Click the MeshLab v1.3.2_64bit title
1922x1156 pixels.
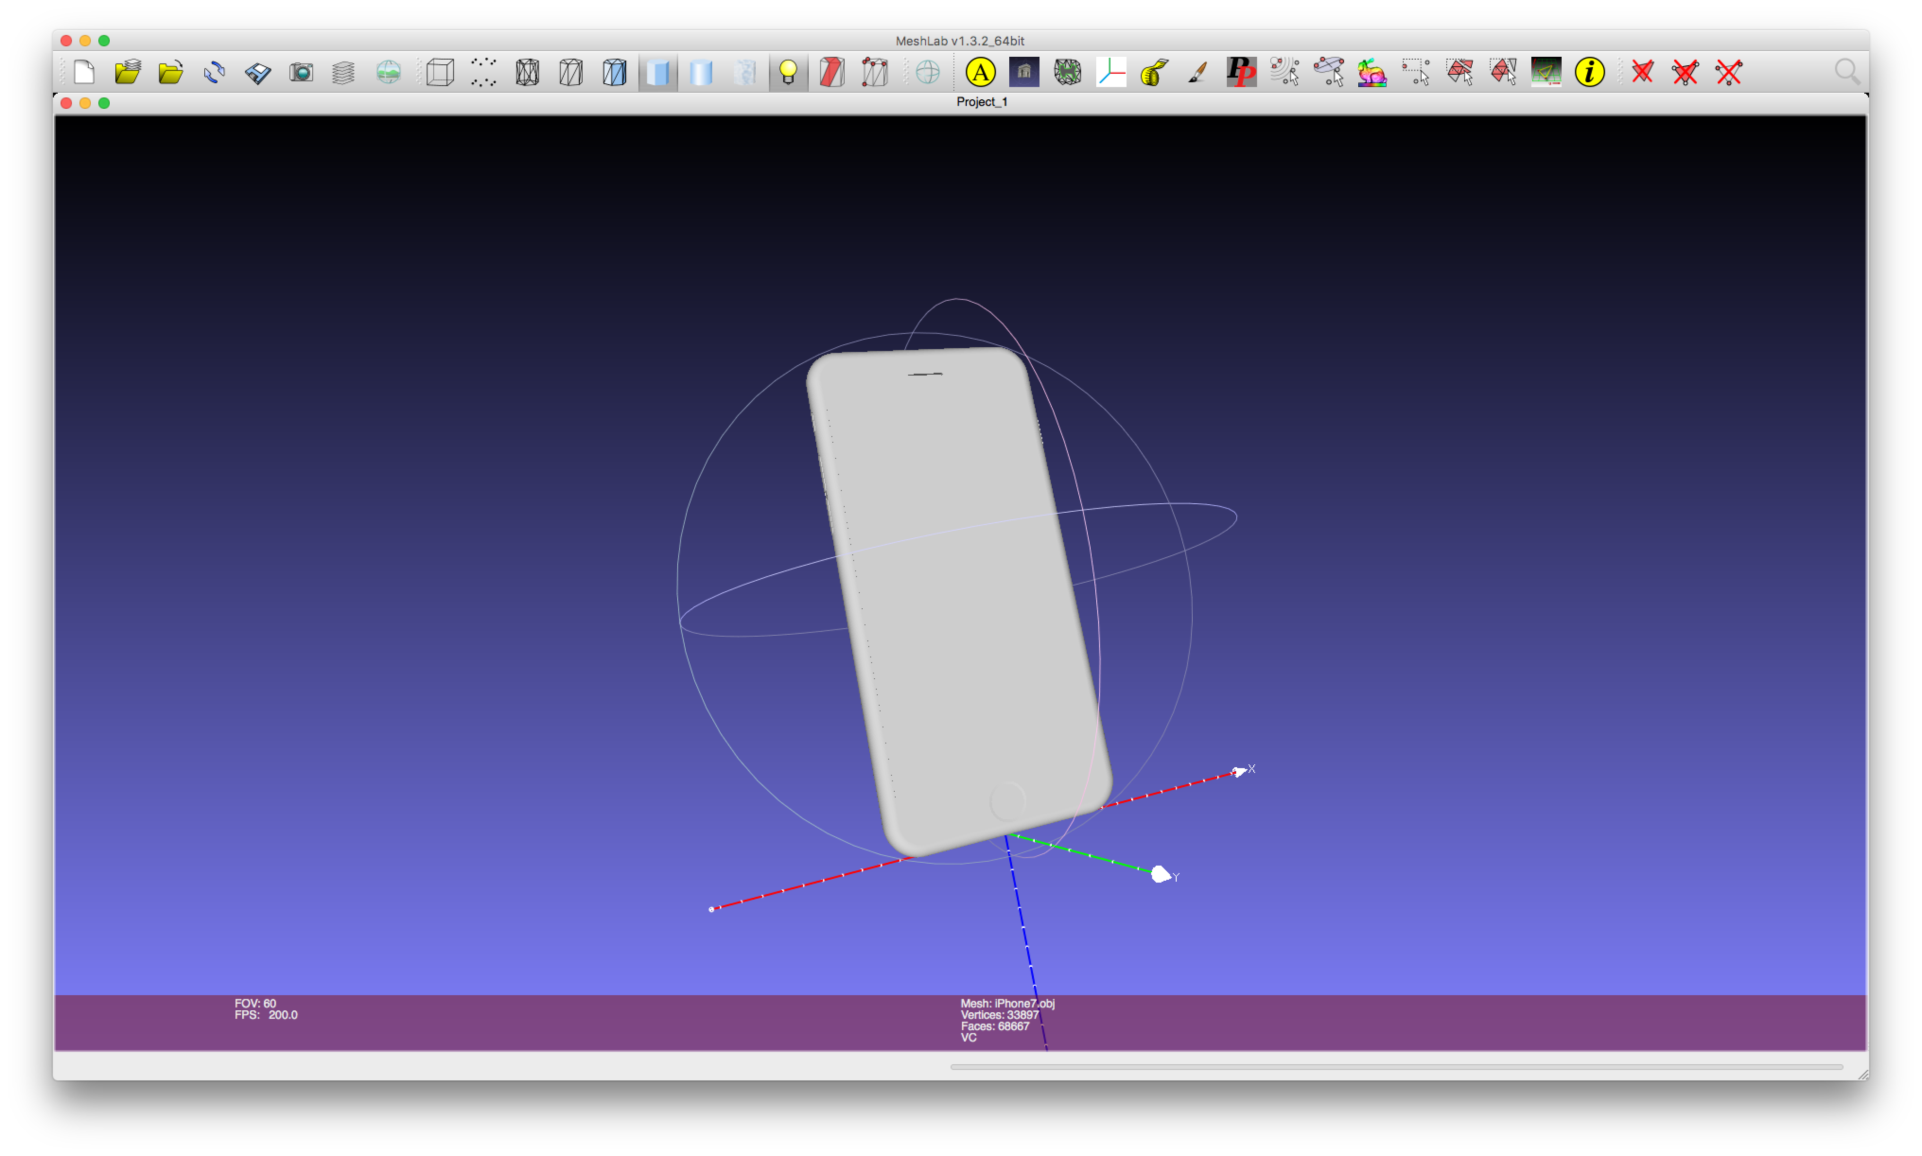[x=960, y=41]
